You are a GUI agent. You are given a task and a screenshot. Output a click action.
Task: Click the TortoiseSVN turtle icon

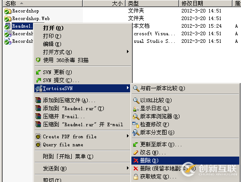click(39, 88)
